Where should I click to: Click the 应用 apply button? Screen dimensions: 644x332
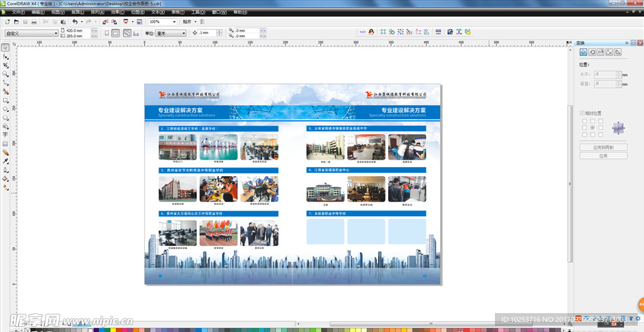pos(603,156)
